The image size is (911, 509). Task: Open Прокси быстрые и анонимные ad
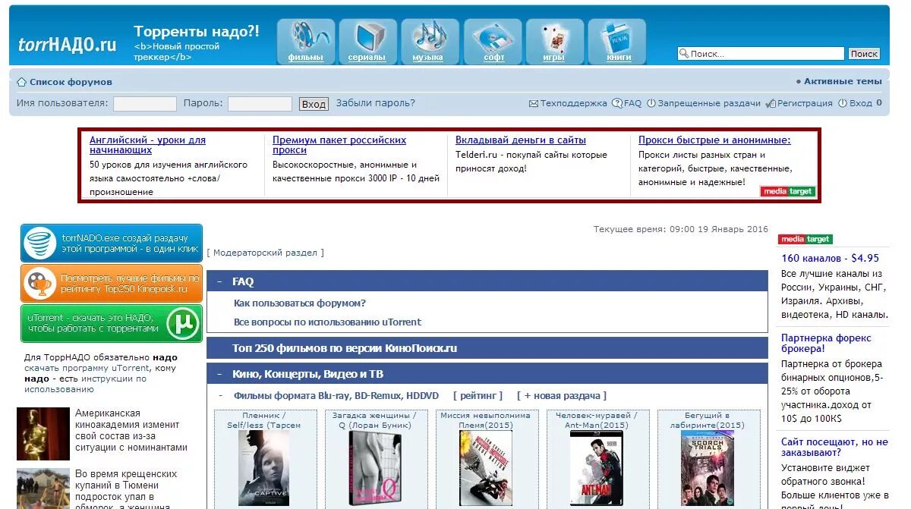tap(714, 140)
